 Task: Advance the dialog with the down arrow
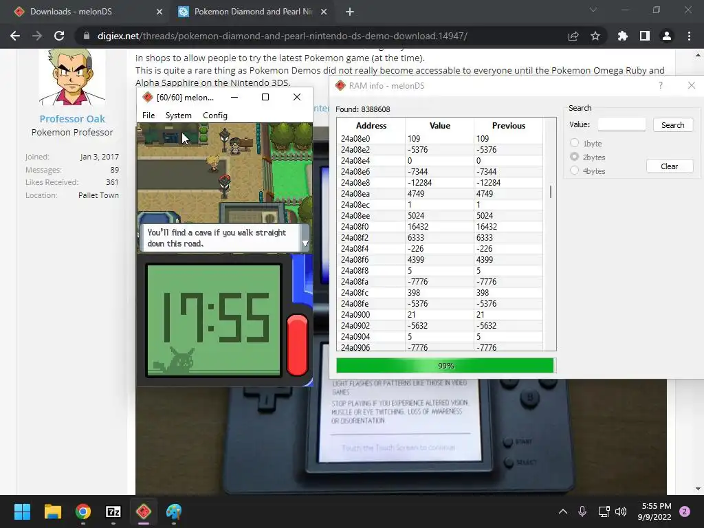(x=305, y=243)
